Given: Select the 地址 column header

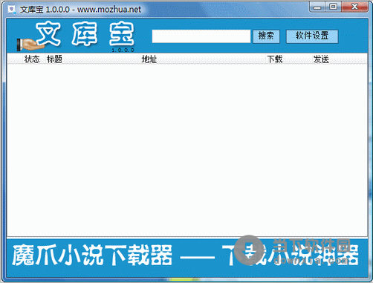Looking at the screenshot, I should (149, 59).
